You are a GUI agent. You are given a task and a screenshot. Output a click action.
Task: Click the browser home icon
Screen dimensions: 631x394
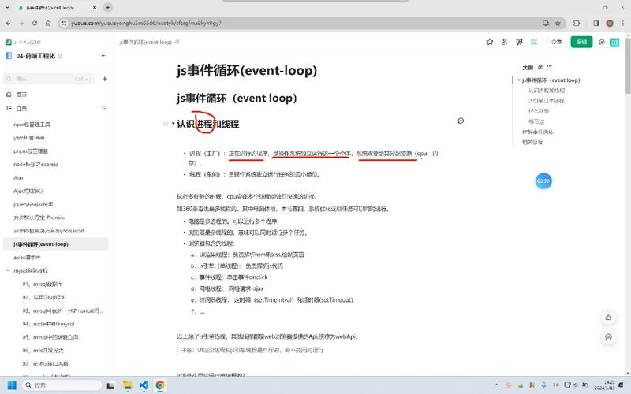click(48, 24)
